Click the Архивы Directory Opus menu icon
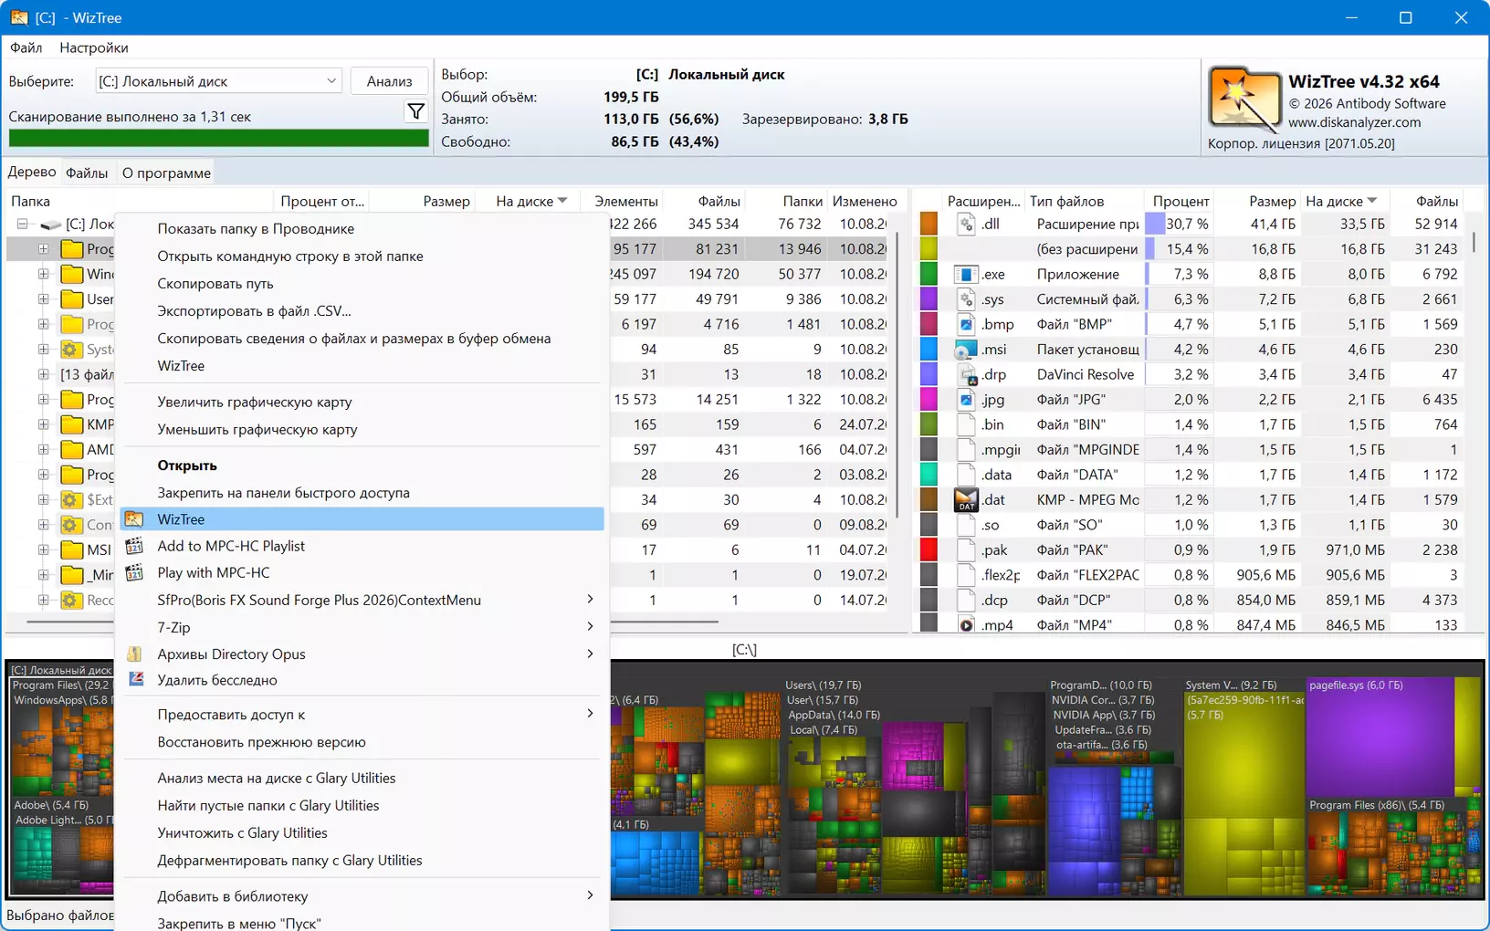This screenshot has width=1490, height=931. click(134, 654)
